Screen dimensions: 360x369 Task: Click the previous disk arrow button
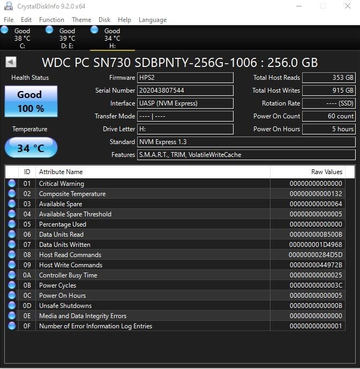tap(11, 62)
